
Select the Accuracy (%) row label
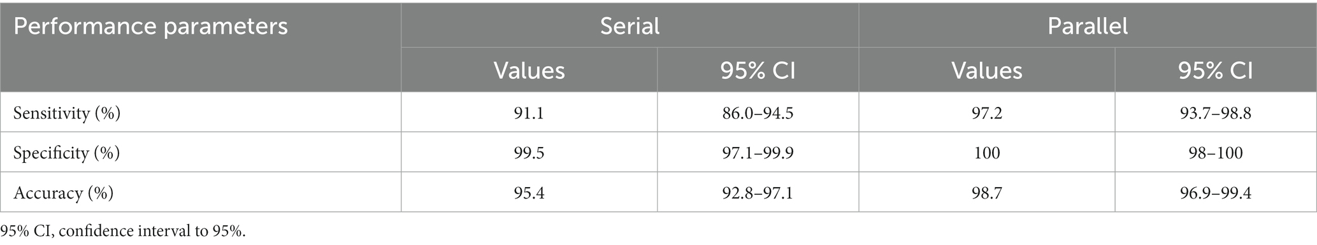(63, 192)
